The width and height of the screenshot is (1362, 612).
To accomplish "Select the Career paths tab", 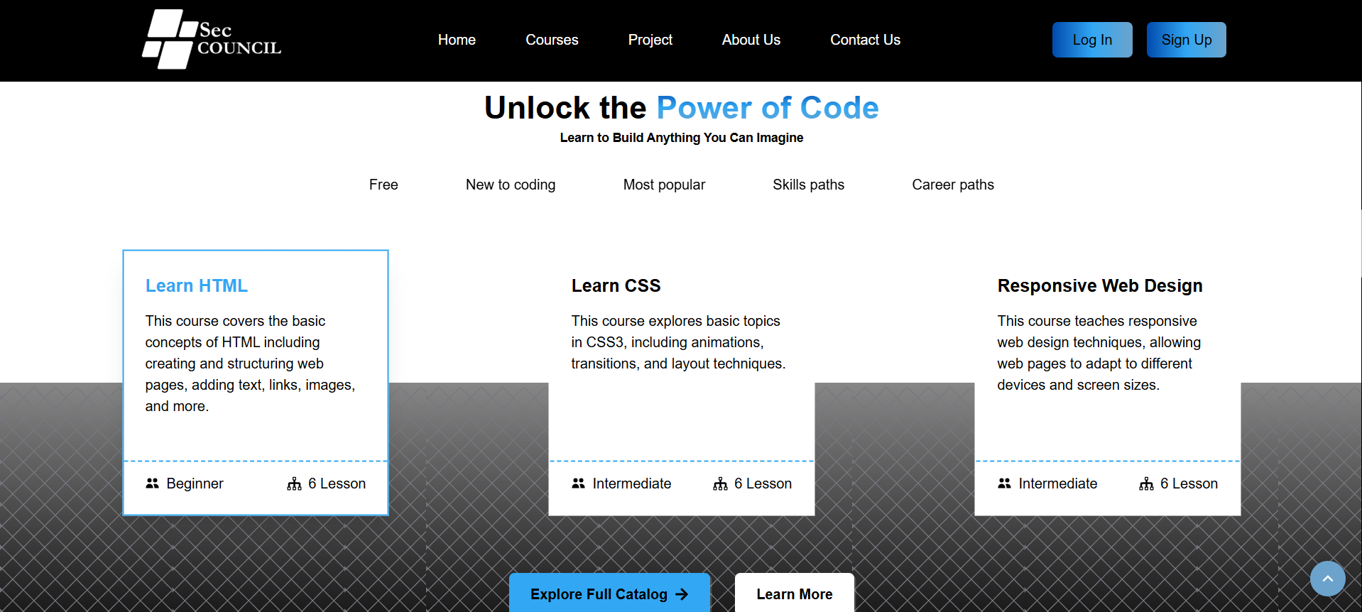I will (952, 185).
